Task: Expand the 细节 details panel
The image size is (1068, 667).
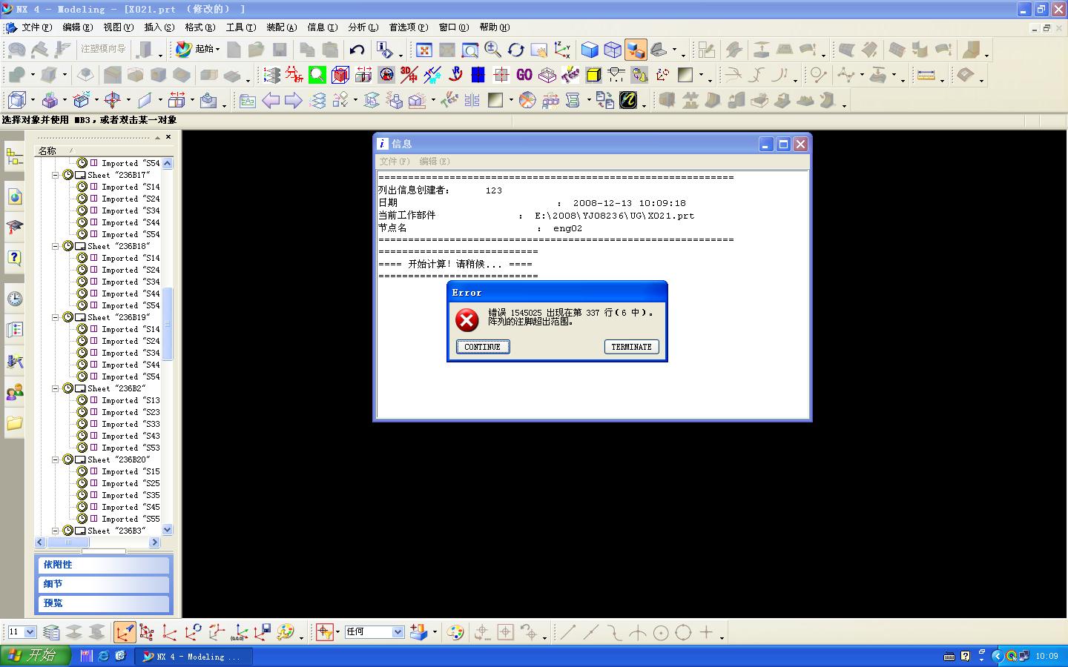Action: coord(103,584)
